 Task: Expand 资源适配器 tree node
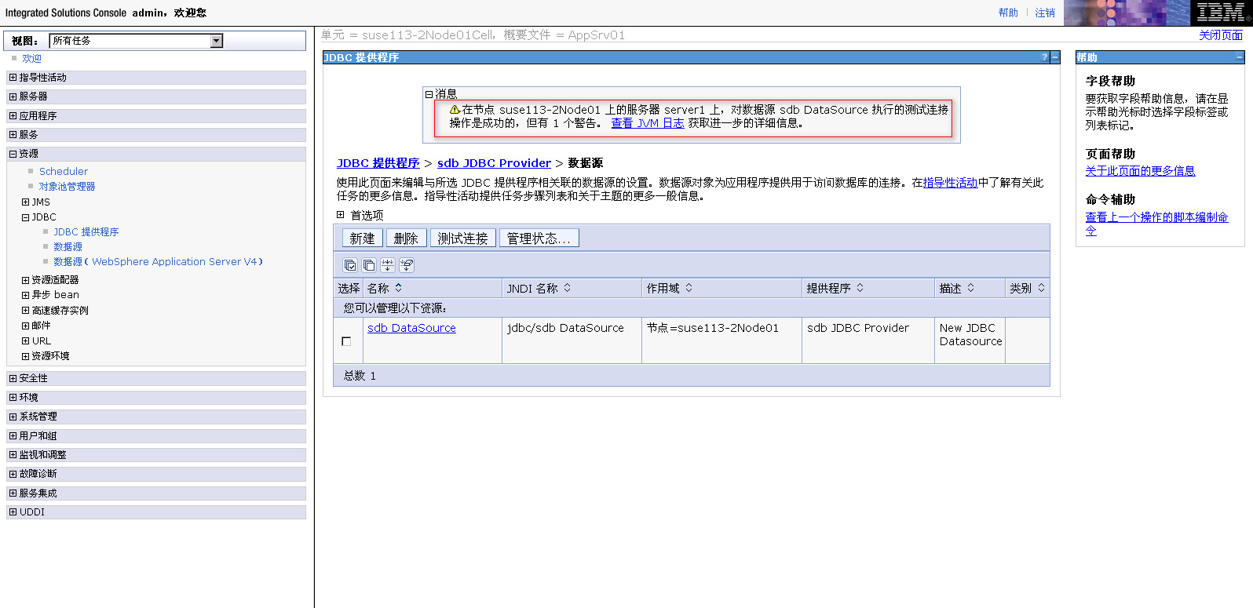click(26, 280)
